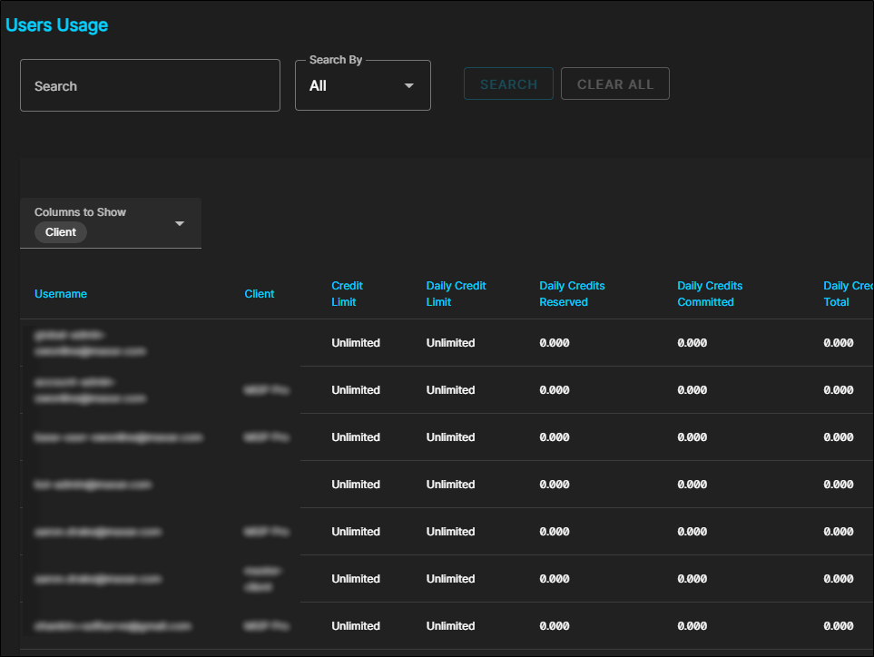Click into the Search text field
The image size is (874, 657).
pos(150,86)
